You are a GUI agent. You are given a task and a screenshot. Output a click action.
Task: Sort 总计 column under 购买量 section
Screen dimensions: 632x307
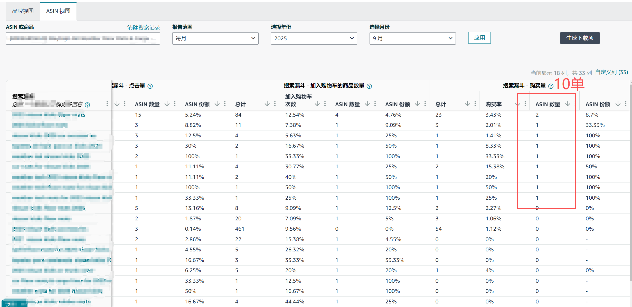tap(467, 104)
